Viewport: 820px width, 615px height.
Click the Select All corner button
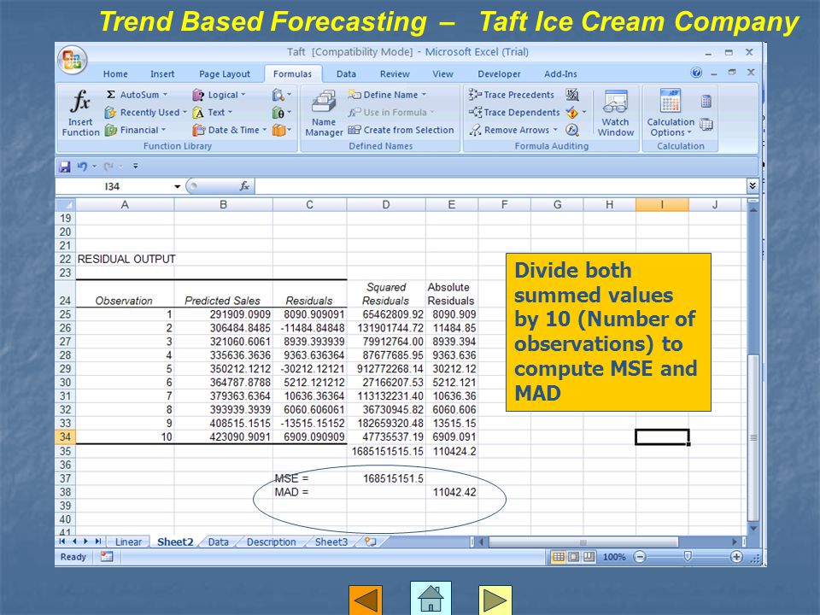point(65,205)
